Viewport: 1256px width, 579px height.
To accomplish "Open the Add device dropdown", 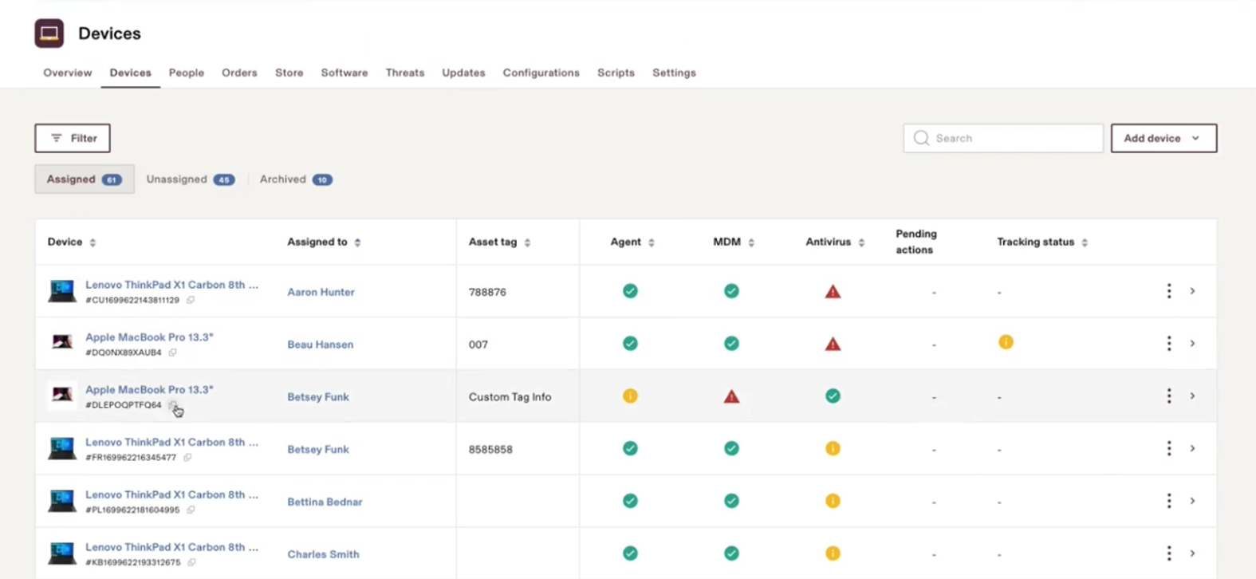I will [x=1163, y=138].
